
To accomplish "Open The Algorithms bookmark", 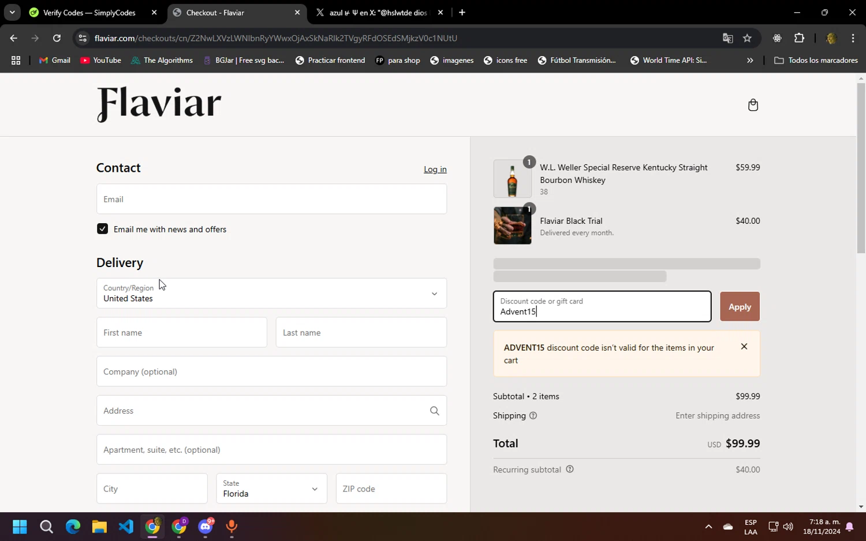I will click(162, 60).
